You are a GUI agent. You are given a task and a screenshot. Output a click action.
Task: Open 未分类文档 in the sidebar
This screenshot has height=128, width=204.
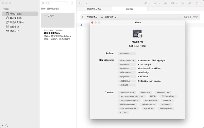tap(15, 22)
